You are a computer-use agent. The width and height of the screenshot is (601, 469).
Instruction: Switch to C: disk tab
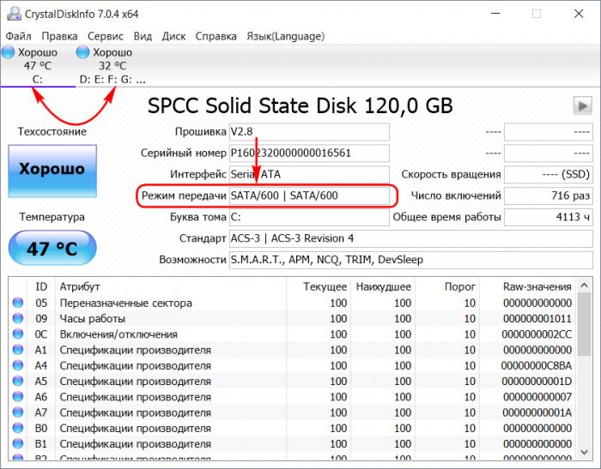[x=38, y=66]
